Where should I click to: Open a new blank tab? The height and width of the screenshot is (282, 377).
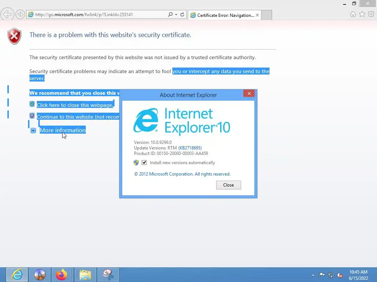(x=267, y=15)
